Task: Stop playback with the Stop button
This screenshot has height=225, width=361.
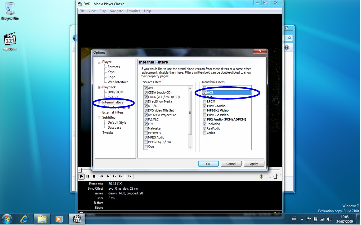Action: tap(94, 177)
